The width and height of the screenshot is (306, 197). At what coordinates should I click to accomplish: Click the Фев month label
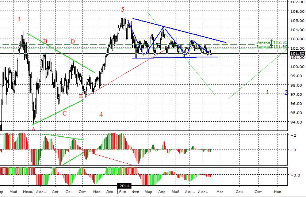pyautogui.click(x=135, y=192)
